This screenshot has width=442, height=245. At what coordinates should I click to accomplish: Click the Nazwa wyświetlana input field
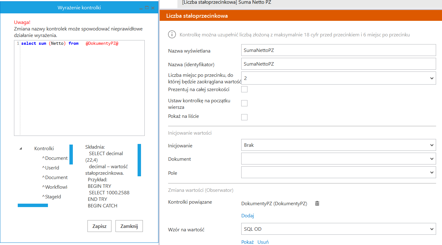point(338,50)
